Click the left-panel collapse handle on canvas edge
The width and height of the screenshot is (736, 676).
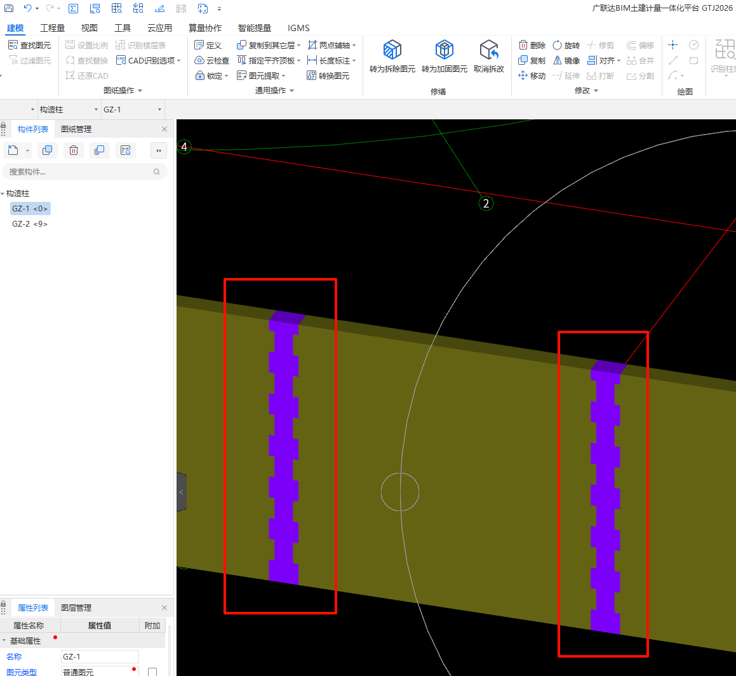click(x=182, y=492)
